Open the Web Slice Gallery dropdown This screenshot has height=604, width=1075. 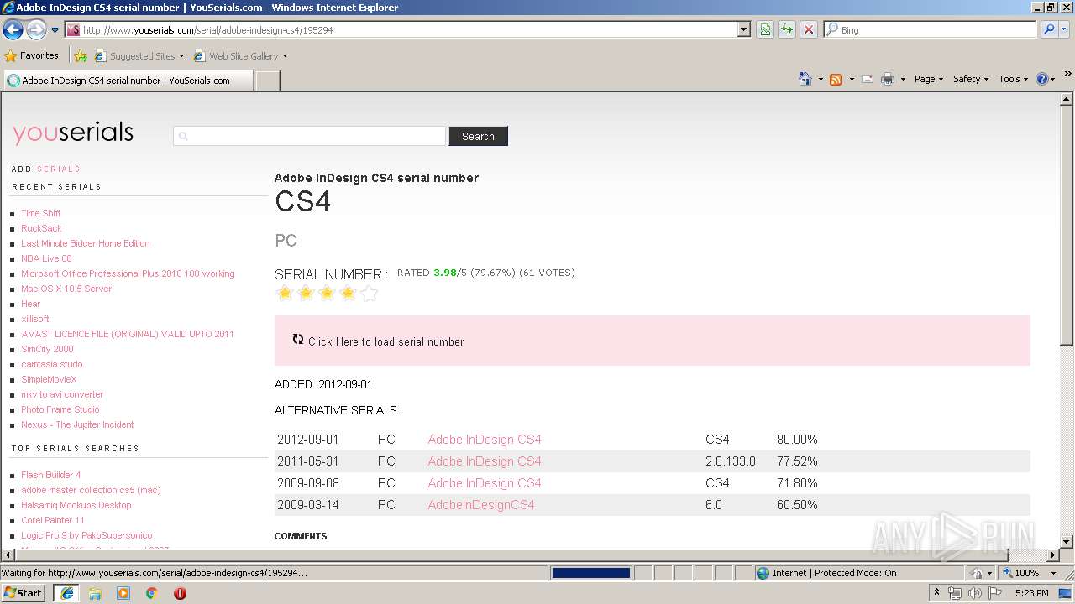pos(240,56)
